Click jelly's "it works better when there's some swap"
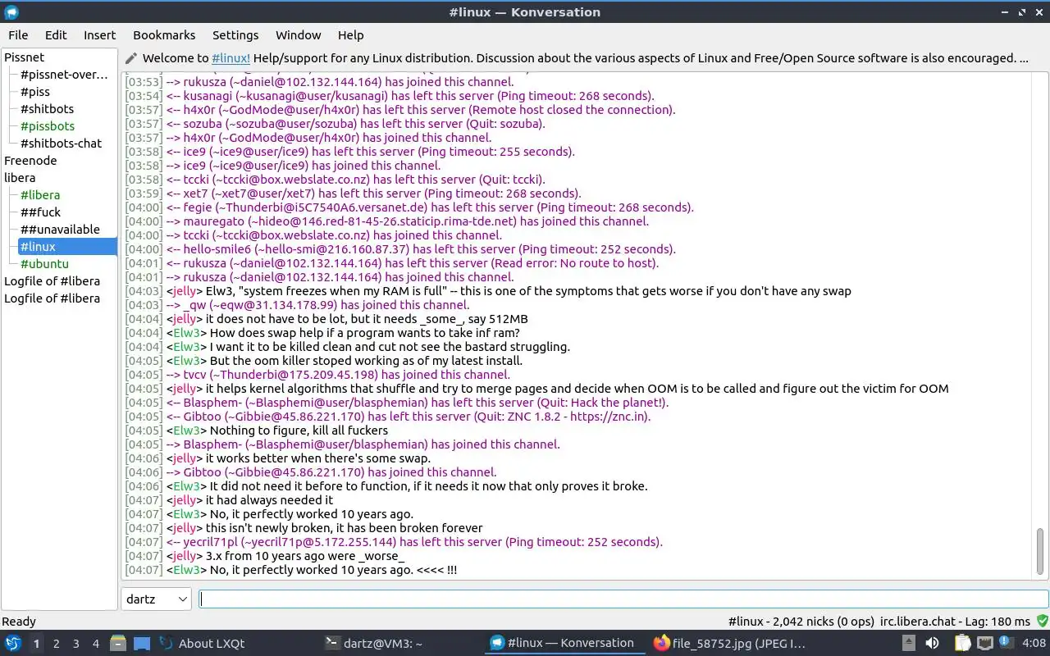Image resolution: width=1050 pixels, height=656 pixels. click(x=317, y=458)
